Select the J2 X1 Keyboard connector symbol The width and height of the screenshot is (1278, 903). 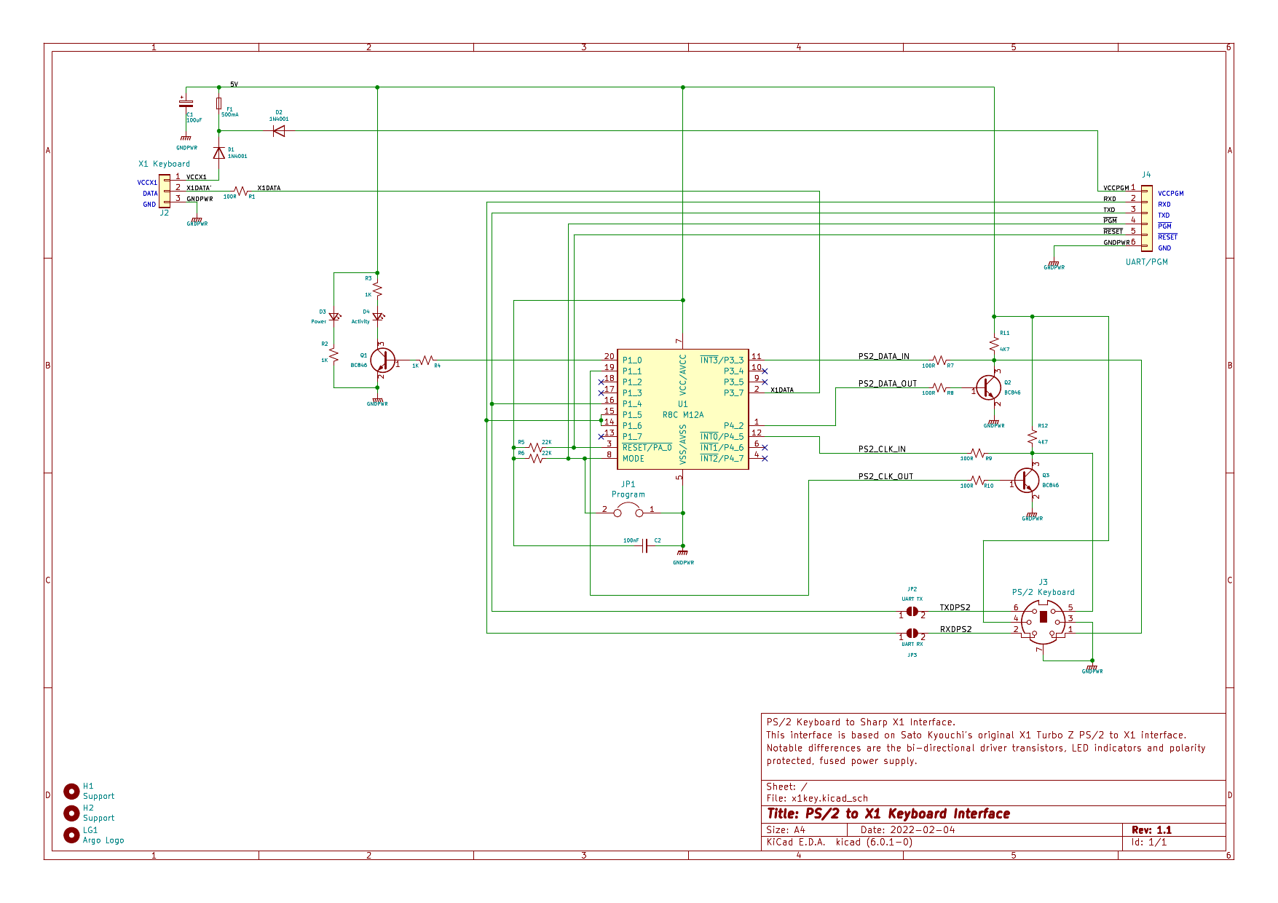click(165, 191)
